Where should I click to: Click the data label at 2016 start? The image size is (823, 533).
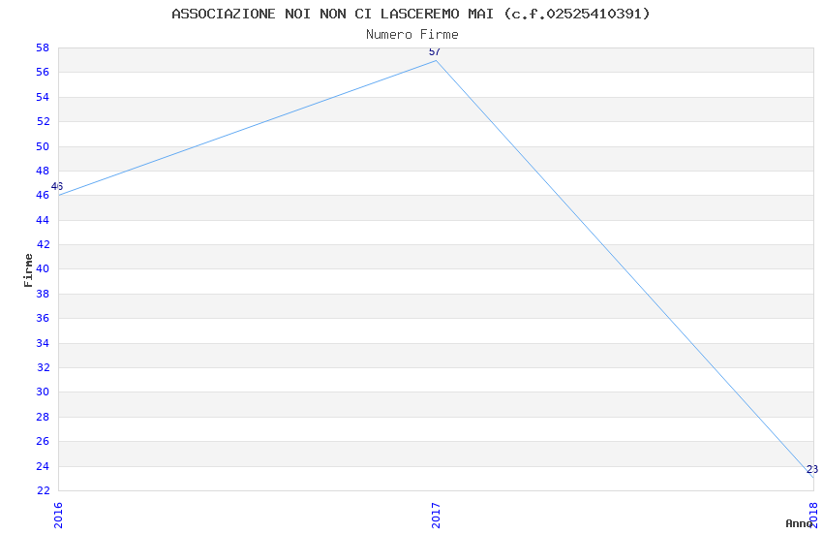(x=57, y=186)
